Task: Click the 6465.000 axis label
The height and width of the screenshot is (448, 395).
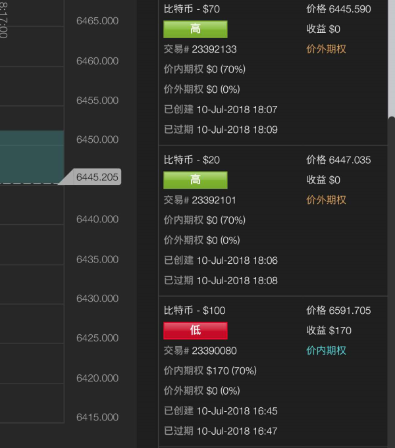Action: pos(97,21)
